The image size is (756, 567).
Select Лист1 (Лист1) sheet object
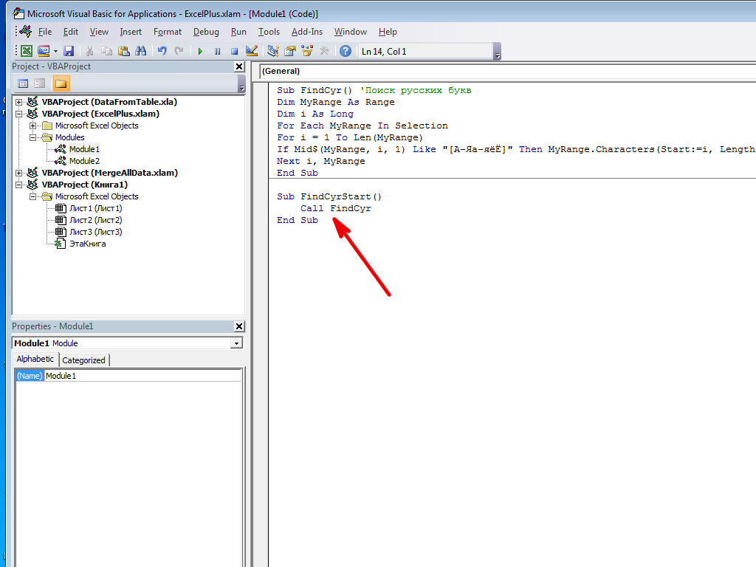pos(96,208)
